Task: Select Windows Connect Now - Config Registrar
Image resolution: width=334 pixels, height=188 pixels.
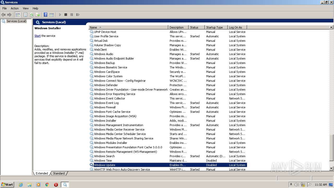Action: pos(168,81)
